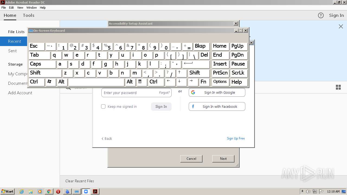The height and width of the screenshot is (195, 347).
Task: Toggle the ScrLk key
Action: (x=239, y=73)
